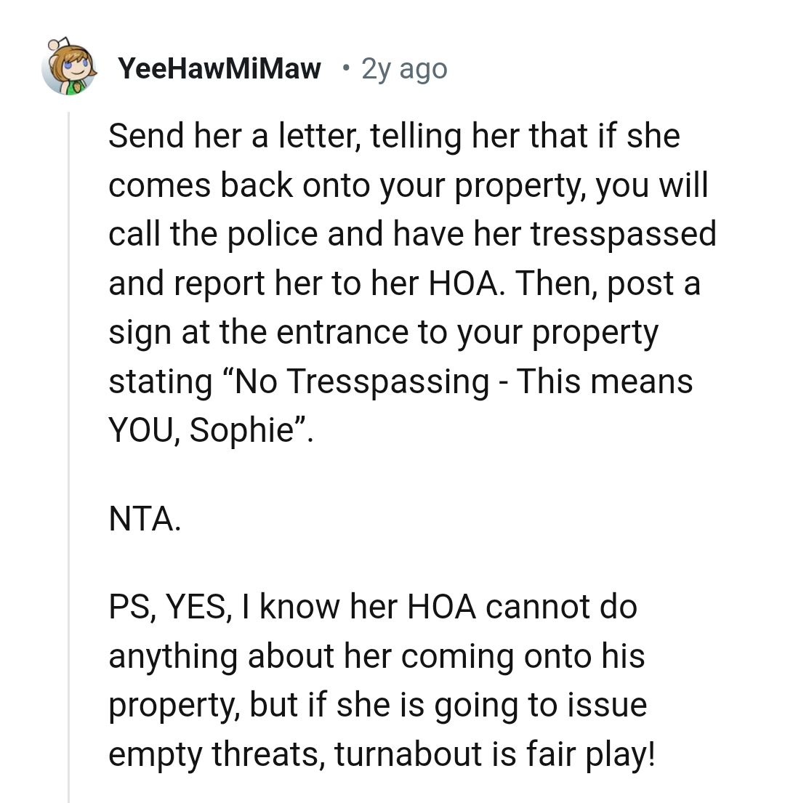Click the word 'tresspassed' in the third line
The height and width of the screenshot is (803, 785).
[623, 235]
